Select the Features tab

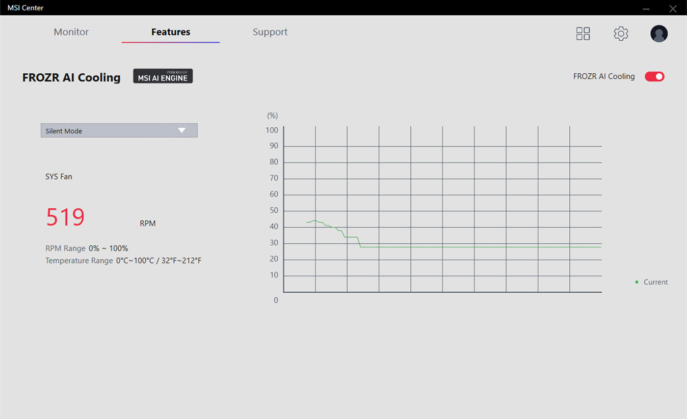click(171, 32)
